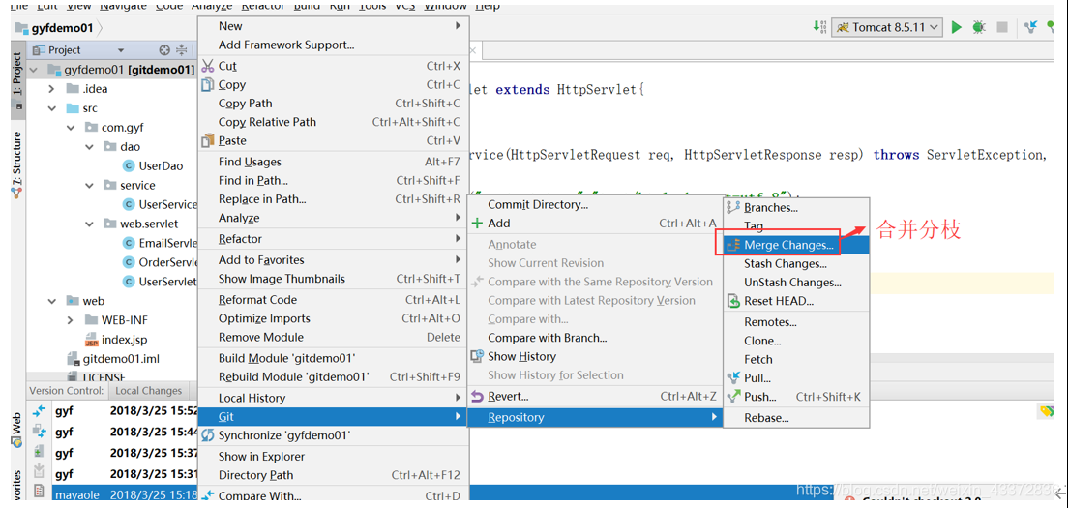Open the Repository submenu
1069x508 pixels.
point(594,417)
